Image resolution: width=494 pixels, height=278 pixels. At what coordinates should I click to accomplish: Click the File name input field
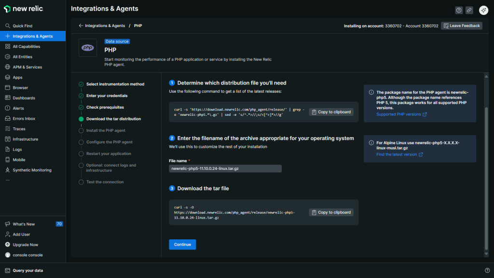pyautogui.click(x=225, y=168)
